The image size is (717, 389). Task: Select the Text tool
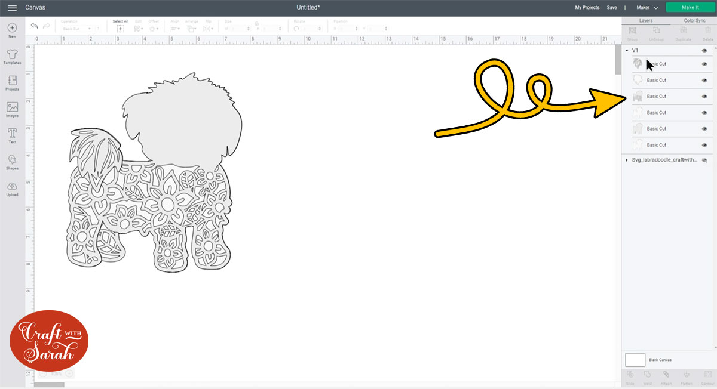coord(12,134)
